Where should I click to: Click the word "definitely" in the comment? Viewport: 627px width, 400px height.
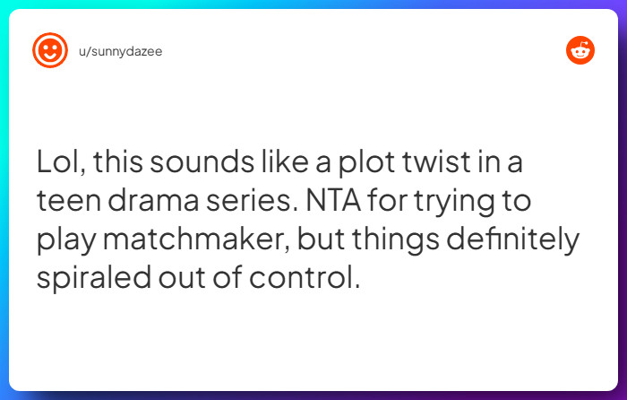pos(512,239)
